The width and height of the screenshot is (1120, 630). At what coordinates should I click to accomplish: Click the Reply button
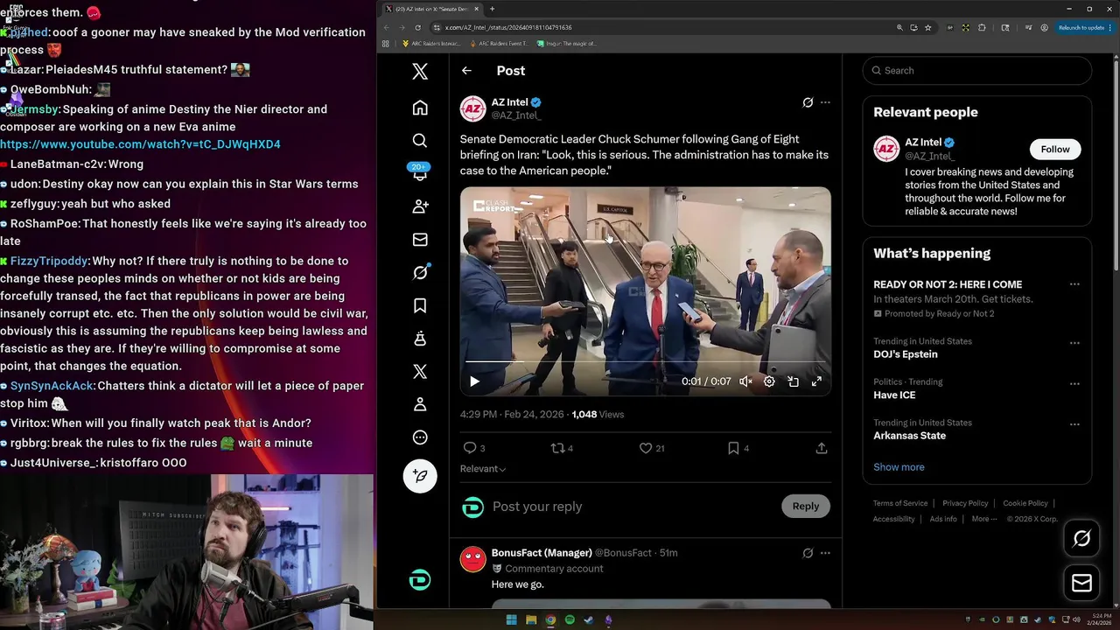(x=806, y=507)
